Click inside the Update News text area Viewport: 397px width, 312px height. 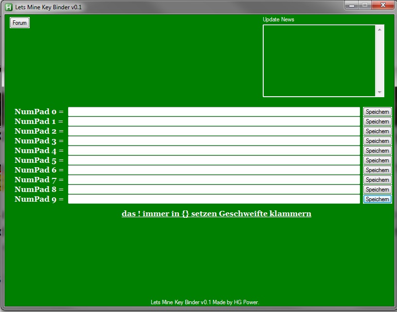tap(319, 61)
